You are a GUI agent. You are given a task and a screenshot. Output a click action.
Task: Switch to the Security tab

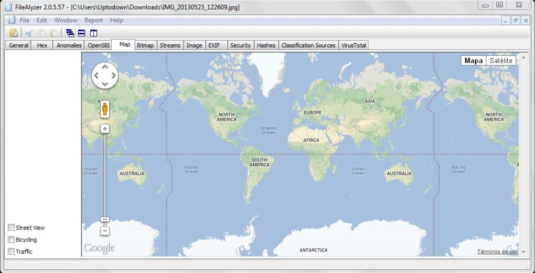(240, 45)
